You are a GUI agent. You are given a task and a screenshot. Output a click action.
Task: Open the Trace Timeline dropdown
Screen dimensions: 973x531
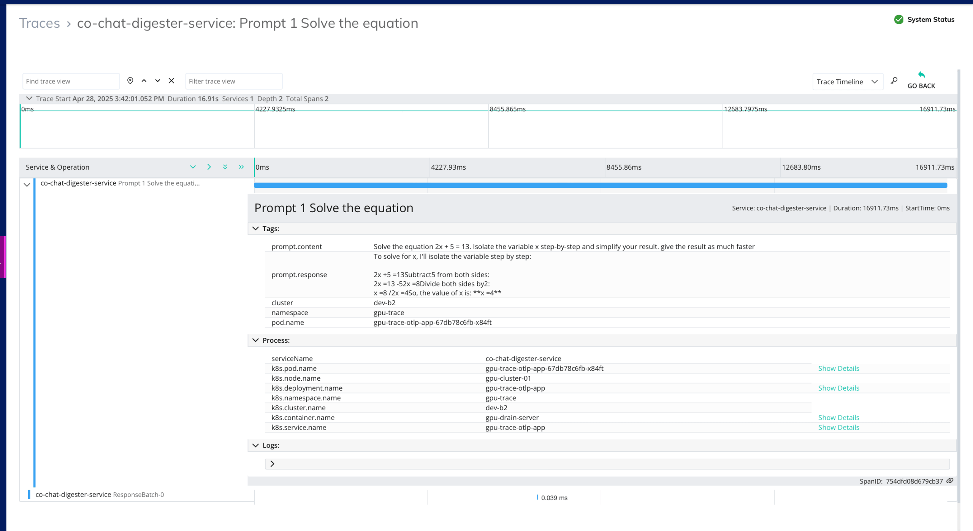pyautogui.click(x=847, y=82)
